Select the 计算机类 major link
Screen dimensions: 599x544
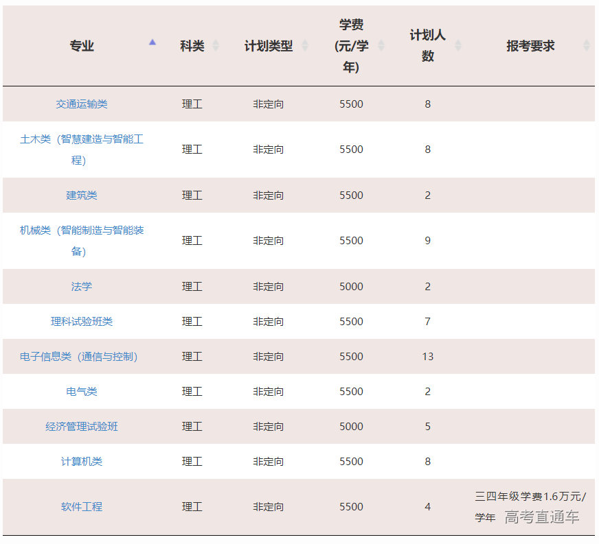tap(82, 462)
